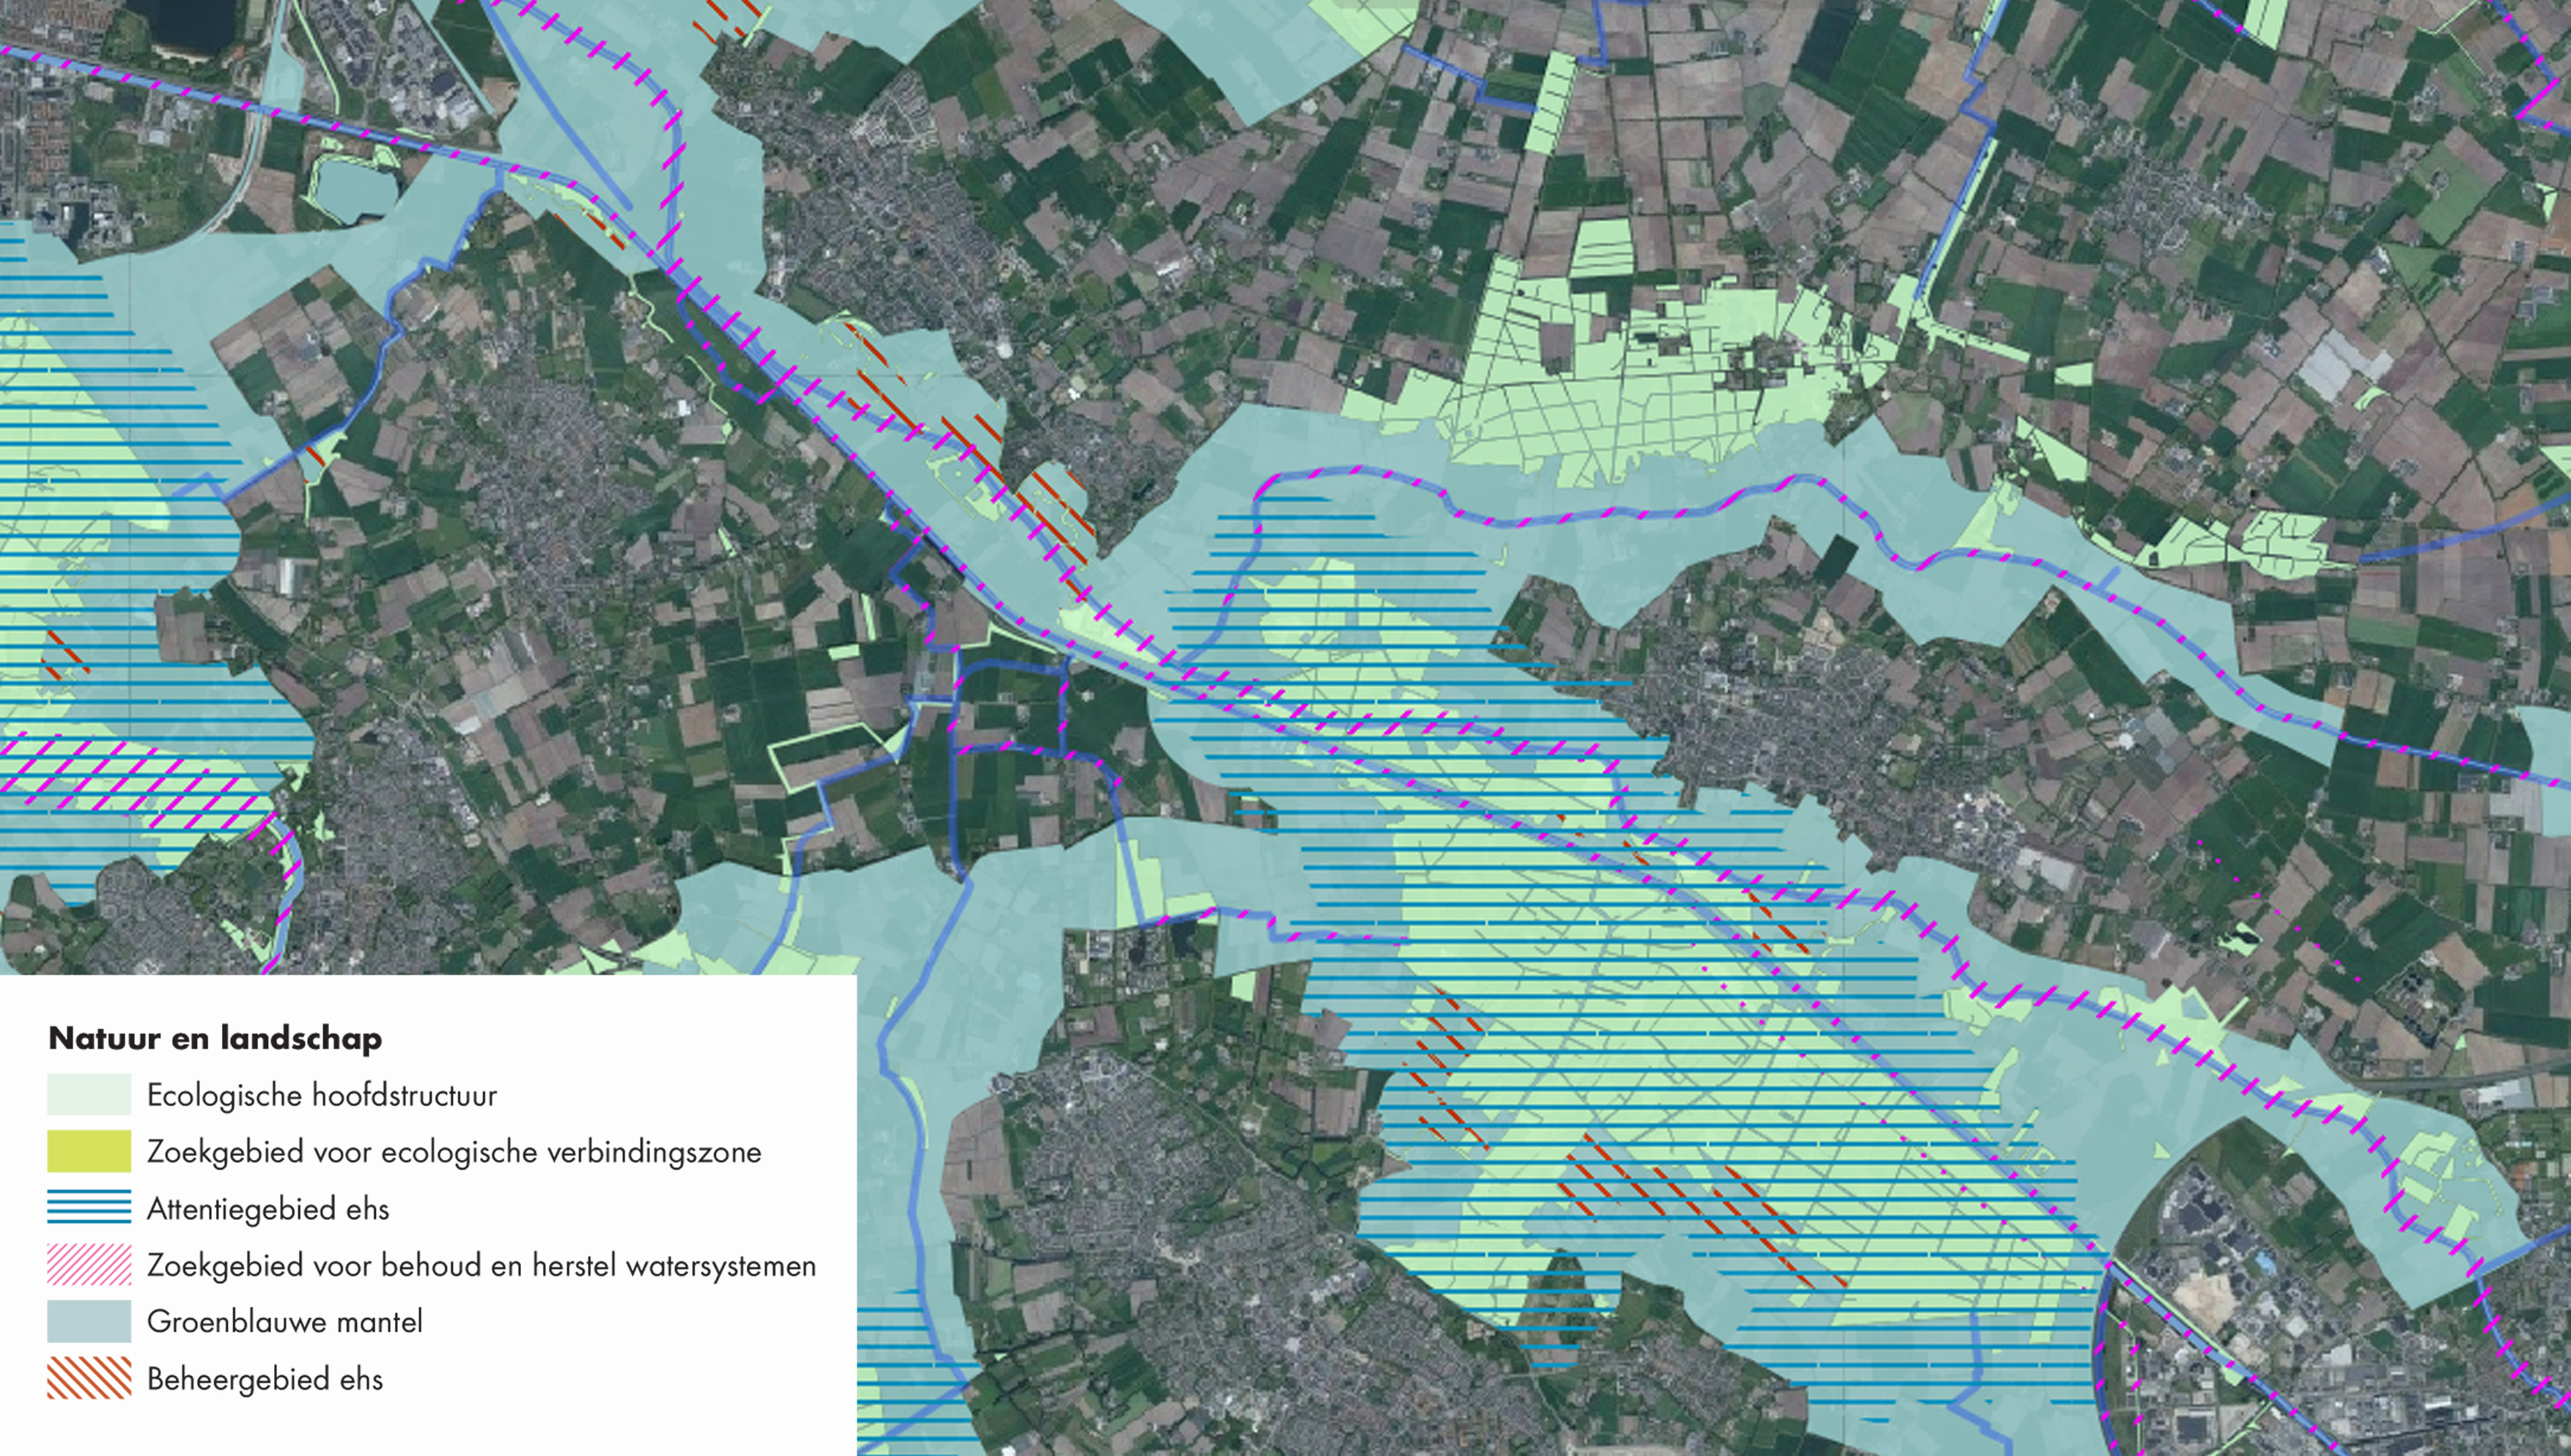
Task: Click the blue-striped Attentiegebied ehs swatch
Action: (89, 1207)
